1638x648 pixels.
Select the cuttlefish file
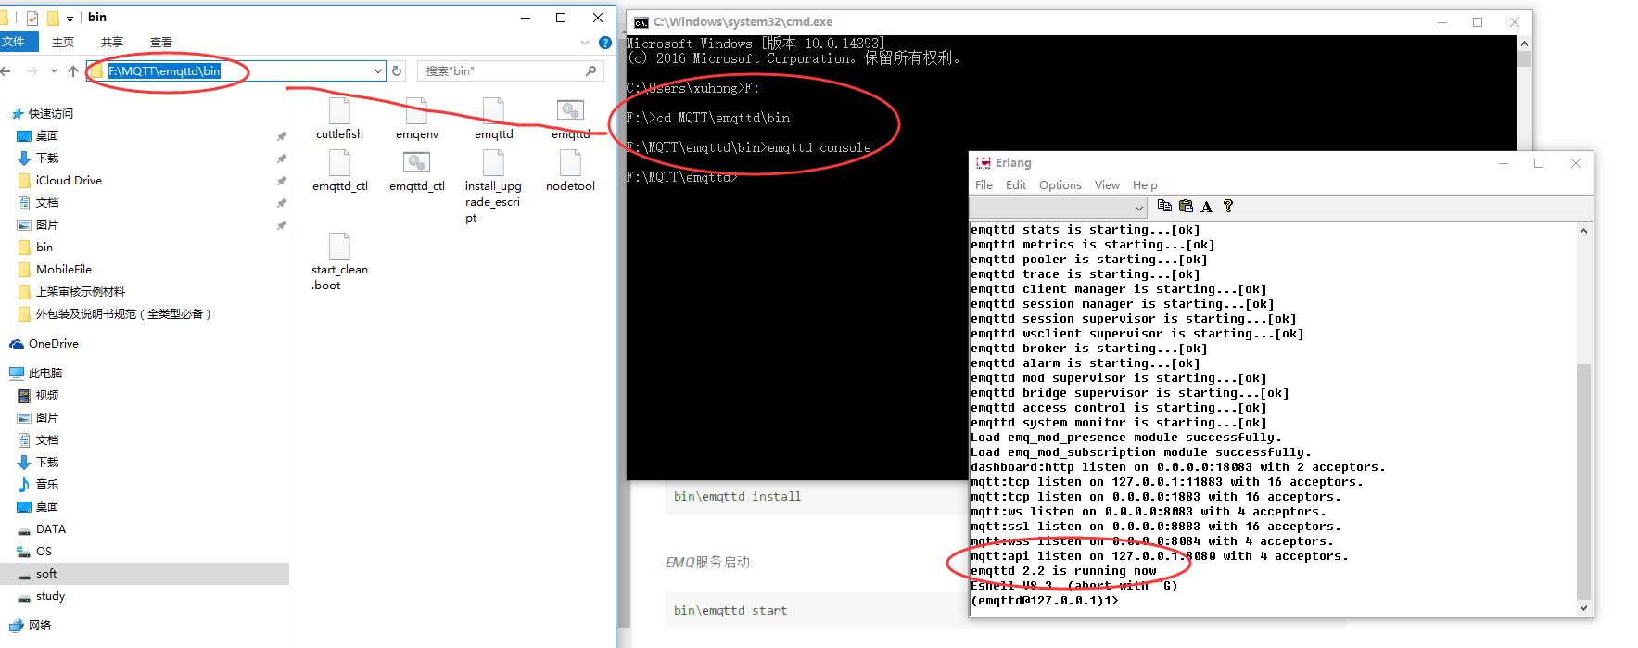tap(339, 119)
